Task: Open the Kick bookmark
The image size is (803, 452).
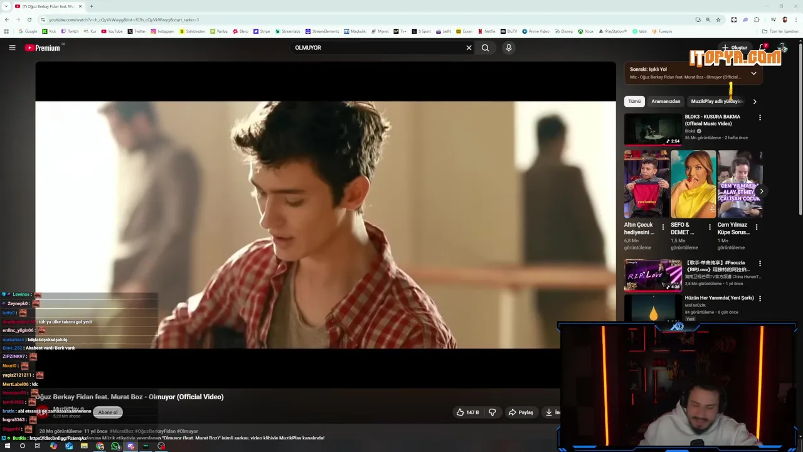Action: (50, 31)
